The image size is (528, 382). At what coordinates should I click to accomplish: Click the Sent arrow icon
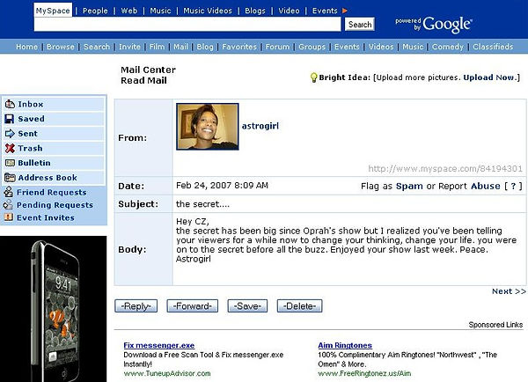point(10,134)
